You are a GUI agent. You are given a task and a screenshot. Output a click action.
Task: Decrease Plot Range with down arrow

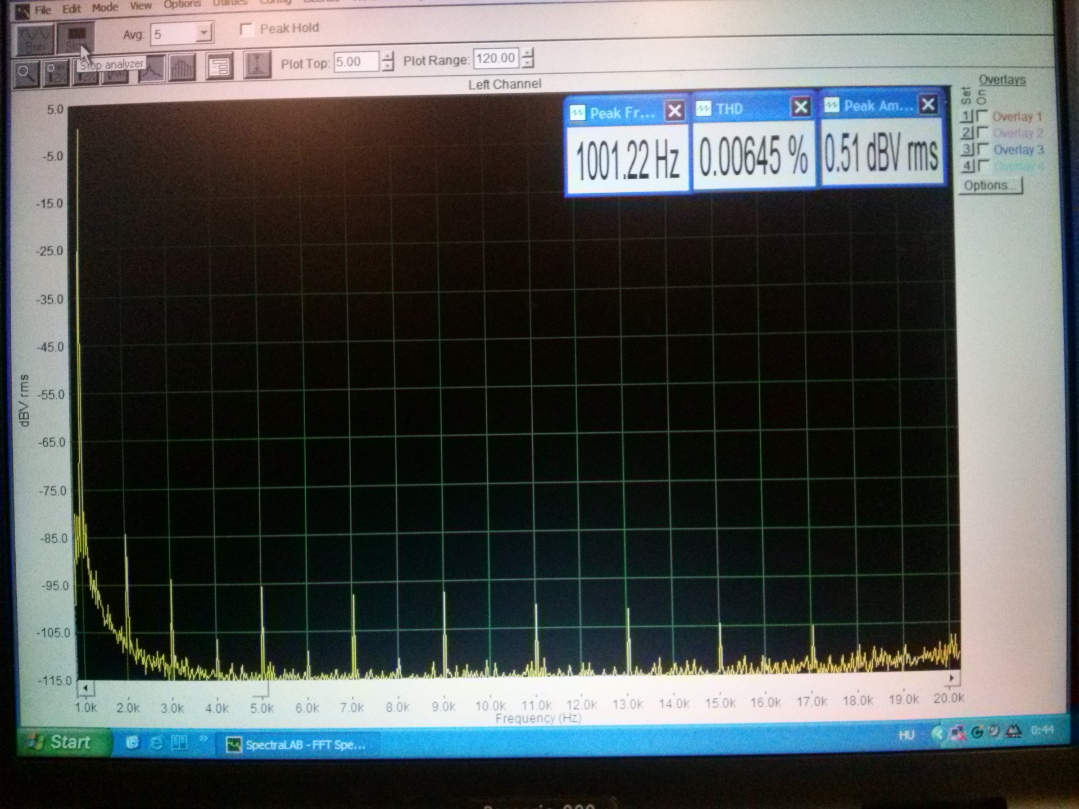(x=527, y=63)
